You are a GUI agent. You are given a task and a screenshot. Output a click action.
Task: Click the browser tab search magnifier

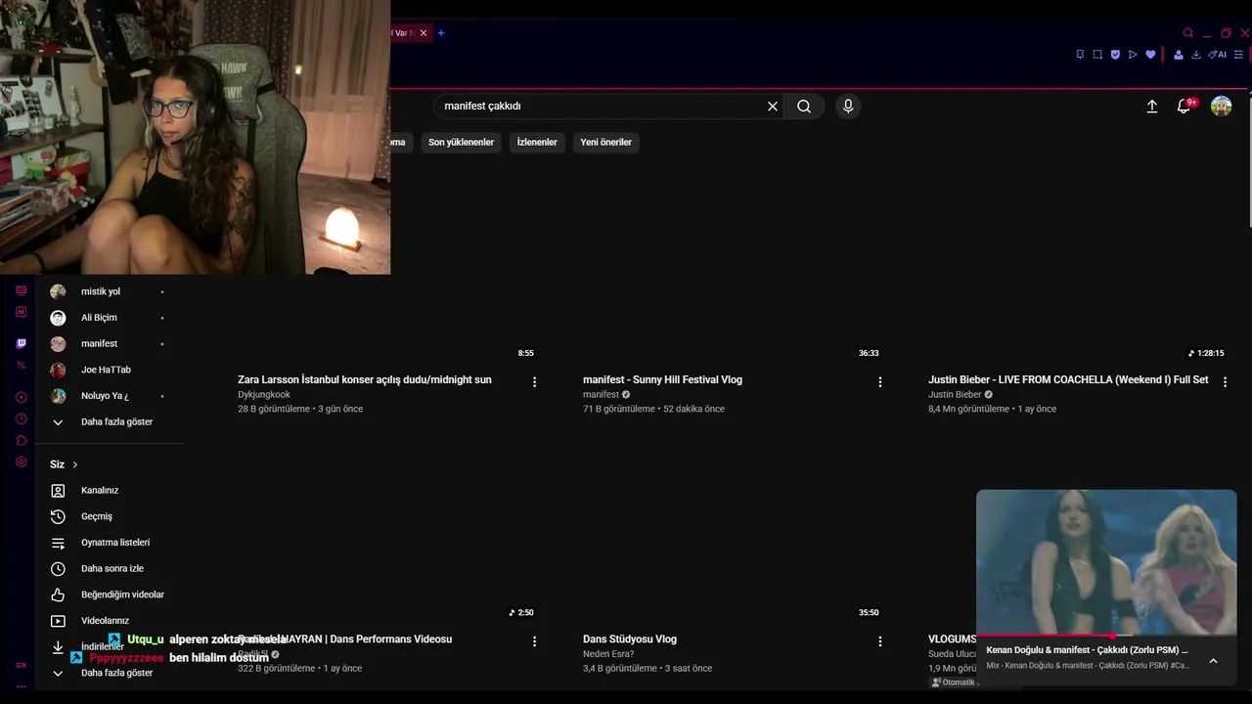(1188, 33)
